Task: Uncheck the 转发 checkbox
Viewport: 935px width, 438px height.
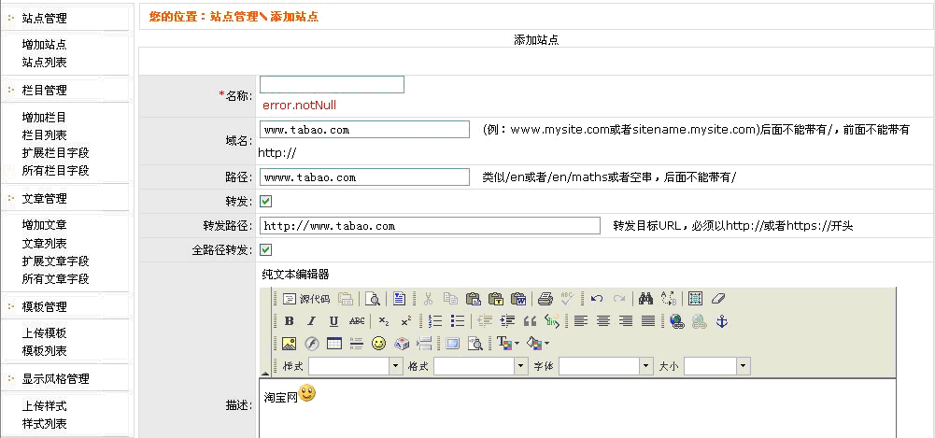Action: [265, 201]
